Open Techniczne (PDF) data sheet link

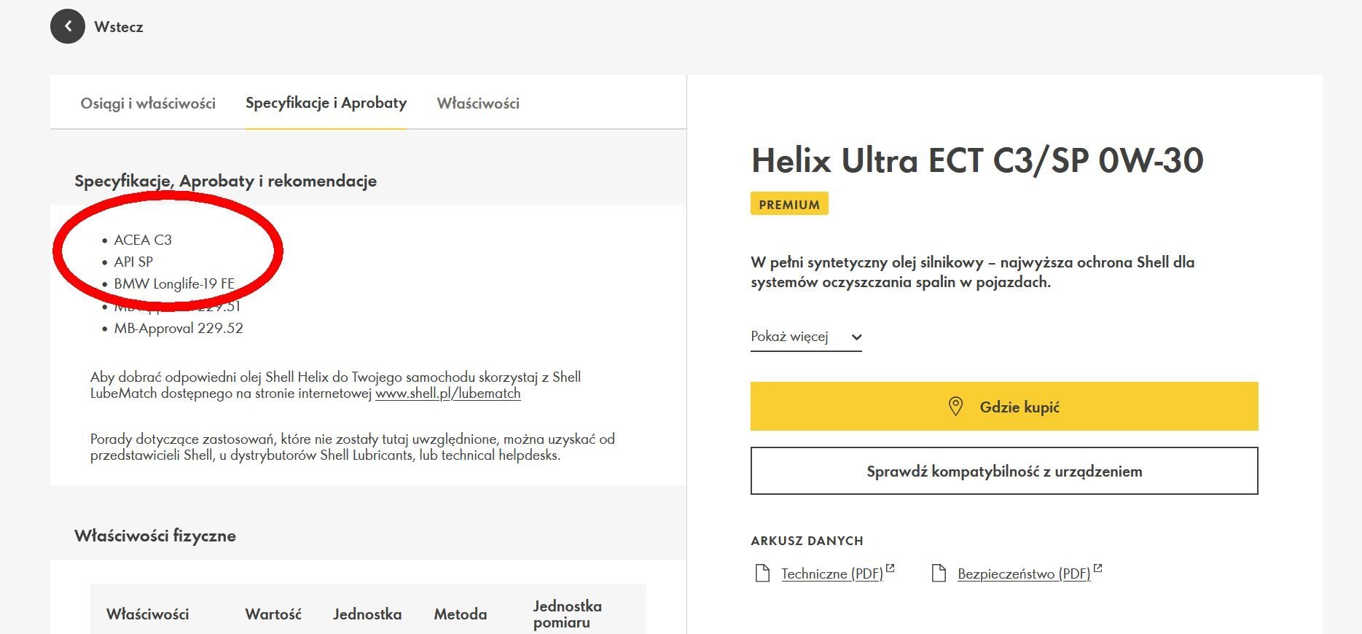(x=831, y=574)
